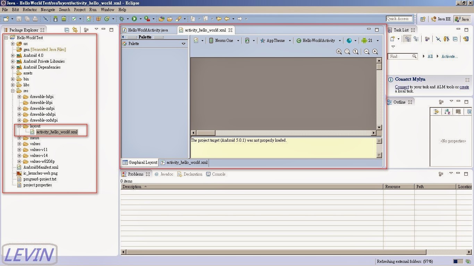Open the Console tab

pos(216,174)
